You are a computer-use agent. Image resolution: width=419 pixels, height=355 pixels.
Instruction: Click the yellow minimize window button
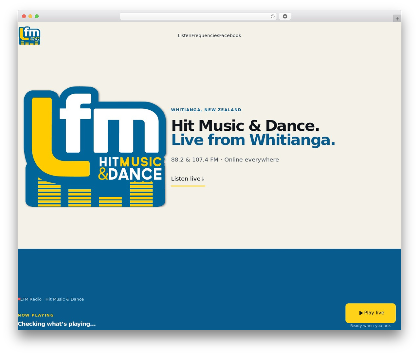(30, 16)
